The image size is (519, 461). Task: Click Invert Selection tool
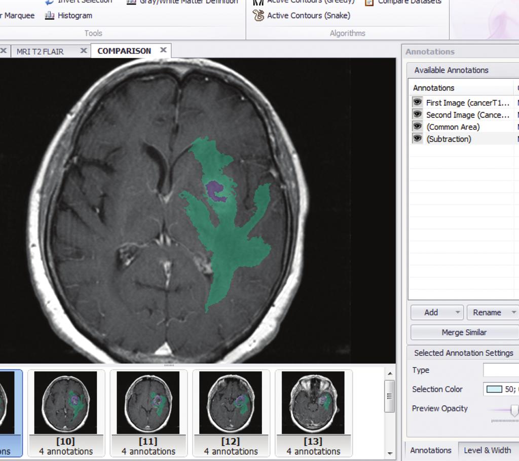click(x=79, y=2)
